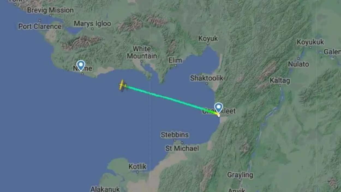The height and width of the screenshot is (192, 341).
Task: Click the Marys Igloo label
Action: click(92, 24)
